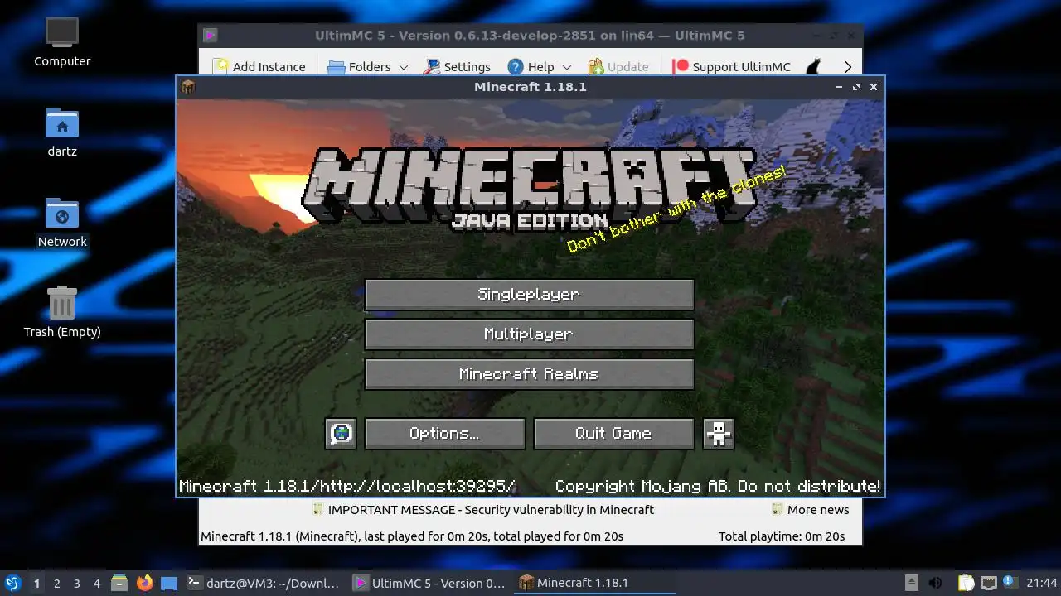Switch to workspace 4 in the taskbar

coord(96,584)
